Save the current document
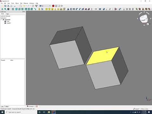The image size is (152, 114). 8,6
